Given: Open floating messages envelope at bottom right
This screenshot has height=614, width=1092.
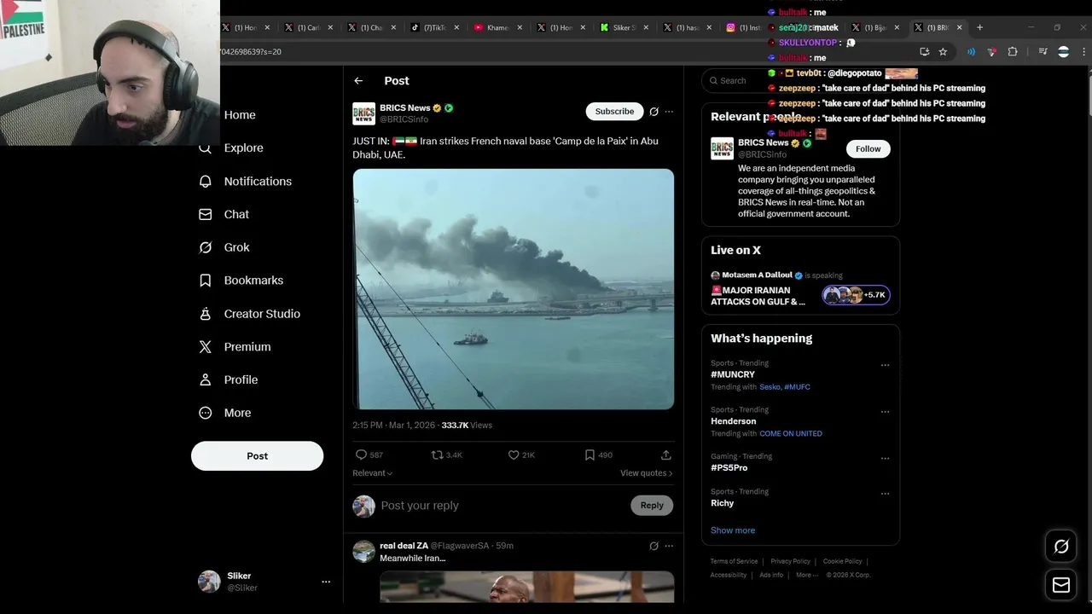Looking at the screenshot, I should [x=1061, y=585].
